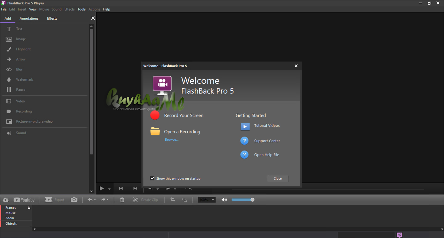Redo the last action
Image resolution: width=444 pixels, height=238 pixels.
tap(103, 200)
